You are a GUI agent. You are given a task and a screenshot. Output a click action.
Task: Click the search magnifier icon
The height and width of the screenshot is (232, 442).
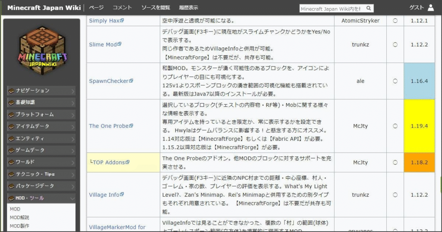pos(369,8)
